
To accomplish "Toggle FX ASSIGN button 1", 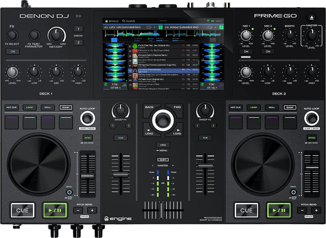I will [79, 29].
